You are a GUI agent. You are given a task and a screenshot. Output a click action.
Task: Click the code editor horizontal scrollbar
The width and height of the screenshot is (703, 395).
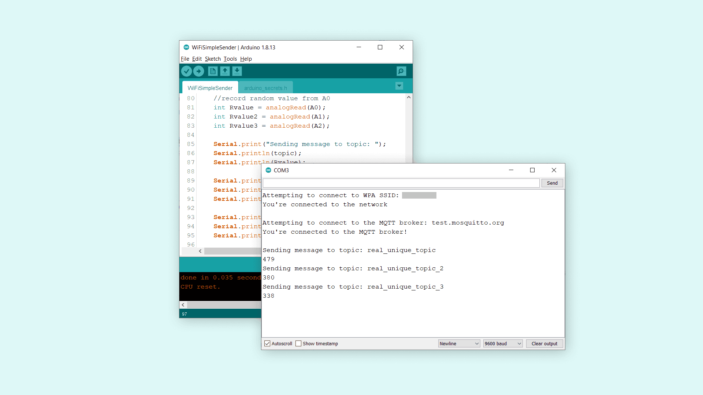233,251
